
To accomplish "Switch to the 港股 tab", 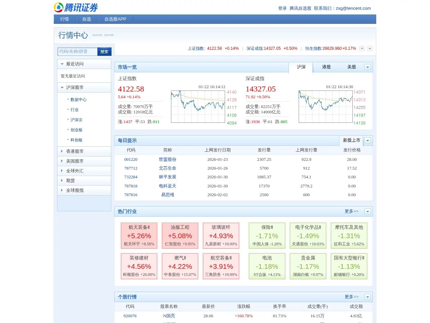I will point(326,67).
